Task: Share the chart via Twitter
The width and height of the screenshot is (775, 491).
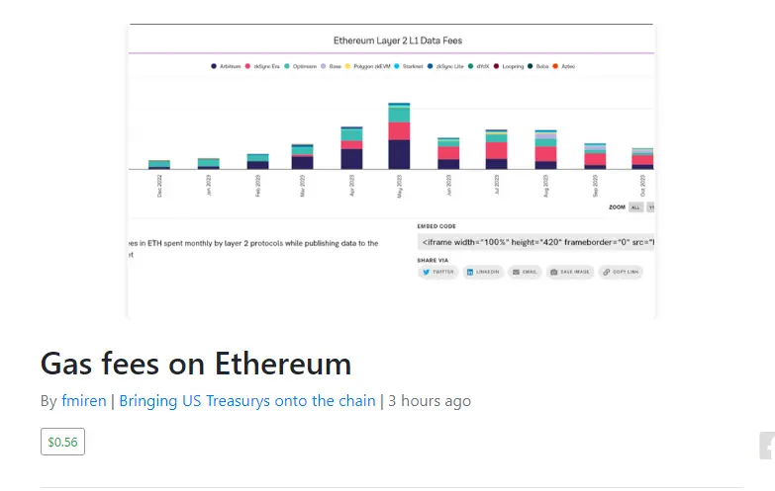Action: tap(437, 272)
